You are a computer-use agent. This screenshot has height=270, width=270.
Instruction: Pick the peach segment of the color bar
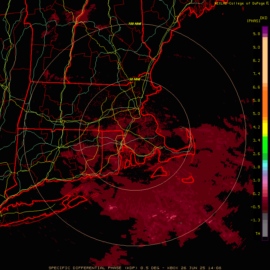click(265, 61)
